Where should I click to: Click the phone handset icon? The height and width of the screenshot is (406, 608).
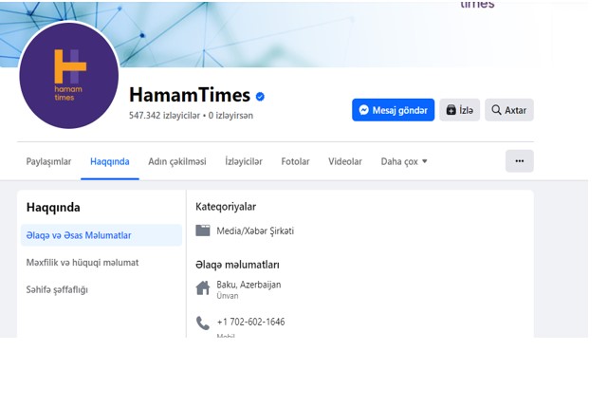pos(203,323)
